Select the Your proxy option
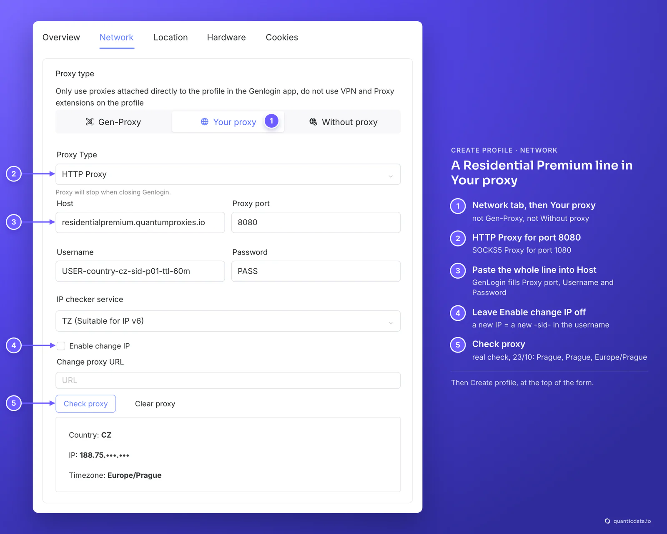This screenshot has height=534, width=667. point(228,122)
